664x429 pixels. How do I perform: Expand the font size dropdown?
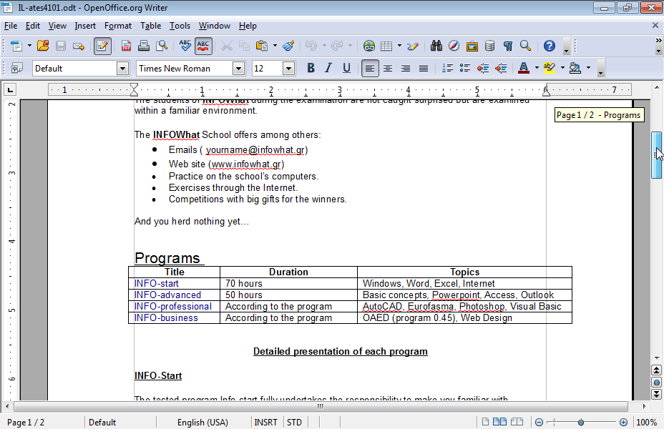point(289,68)
